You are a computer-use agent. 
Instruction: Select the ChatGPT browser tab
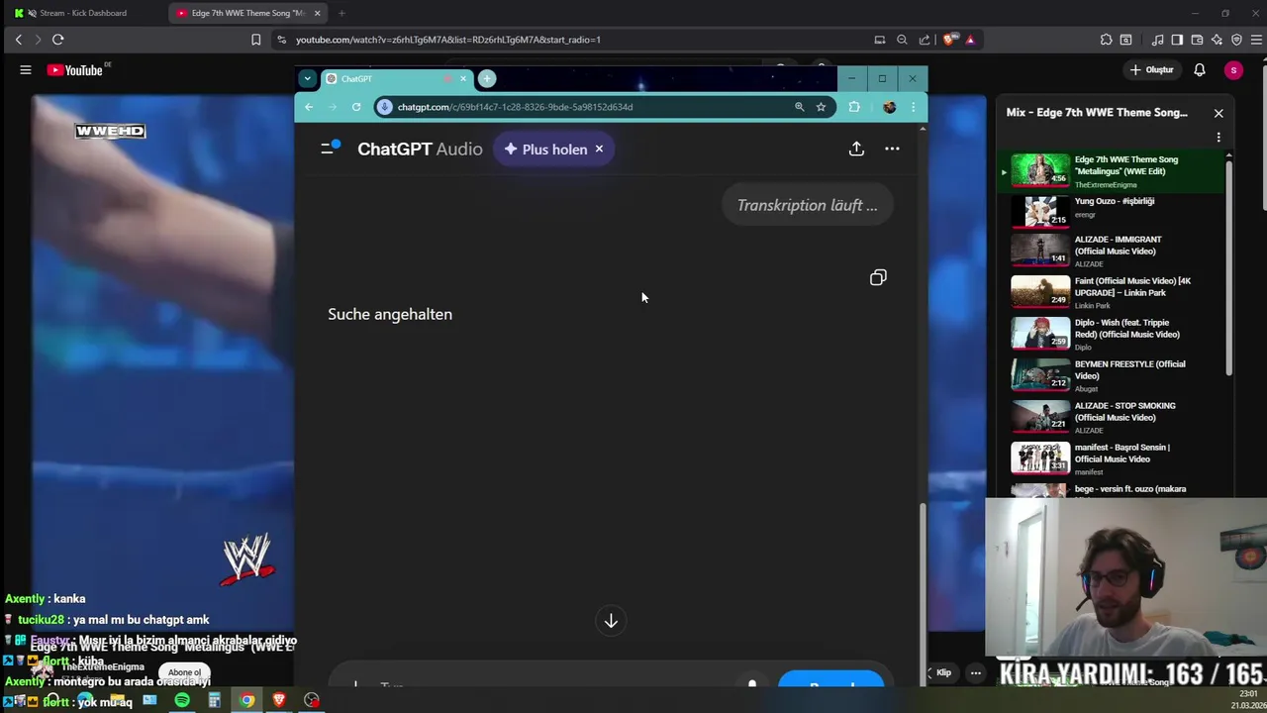pyautogui.click(x=396, y=78)
